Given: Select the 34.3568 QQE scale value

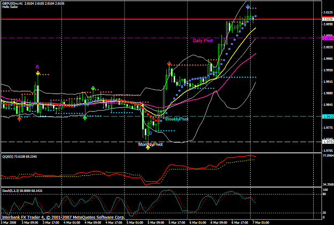Looking at the screenshot, I should [328, 184].
